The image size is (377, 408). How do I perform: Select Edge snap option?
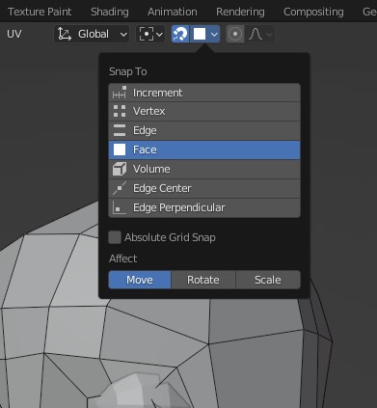pyautogui.click(x=204, y=131)
